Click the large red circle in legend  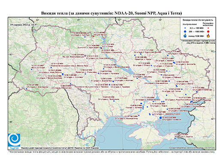[208, 31]
